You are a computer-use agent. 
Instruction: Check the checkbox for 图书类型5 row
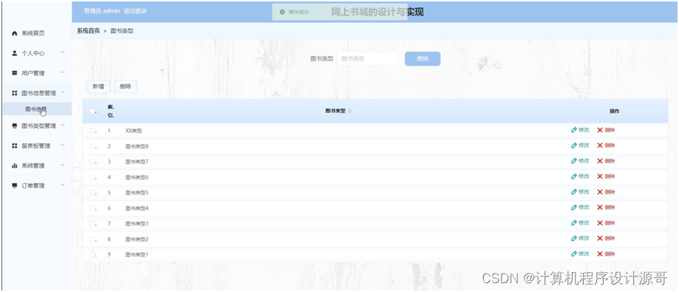tap(92, 192)
